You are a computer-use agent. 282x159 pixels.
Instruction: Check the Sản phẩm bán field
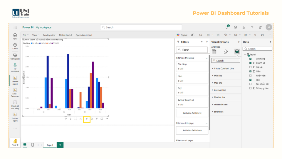(x=250, y=84)
